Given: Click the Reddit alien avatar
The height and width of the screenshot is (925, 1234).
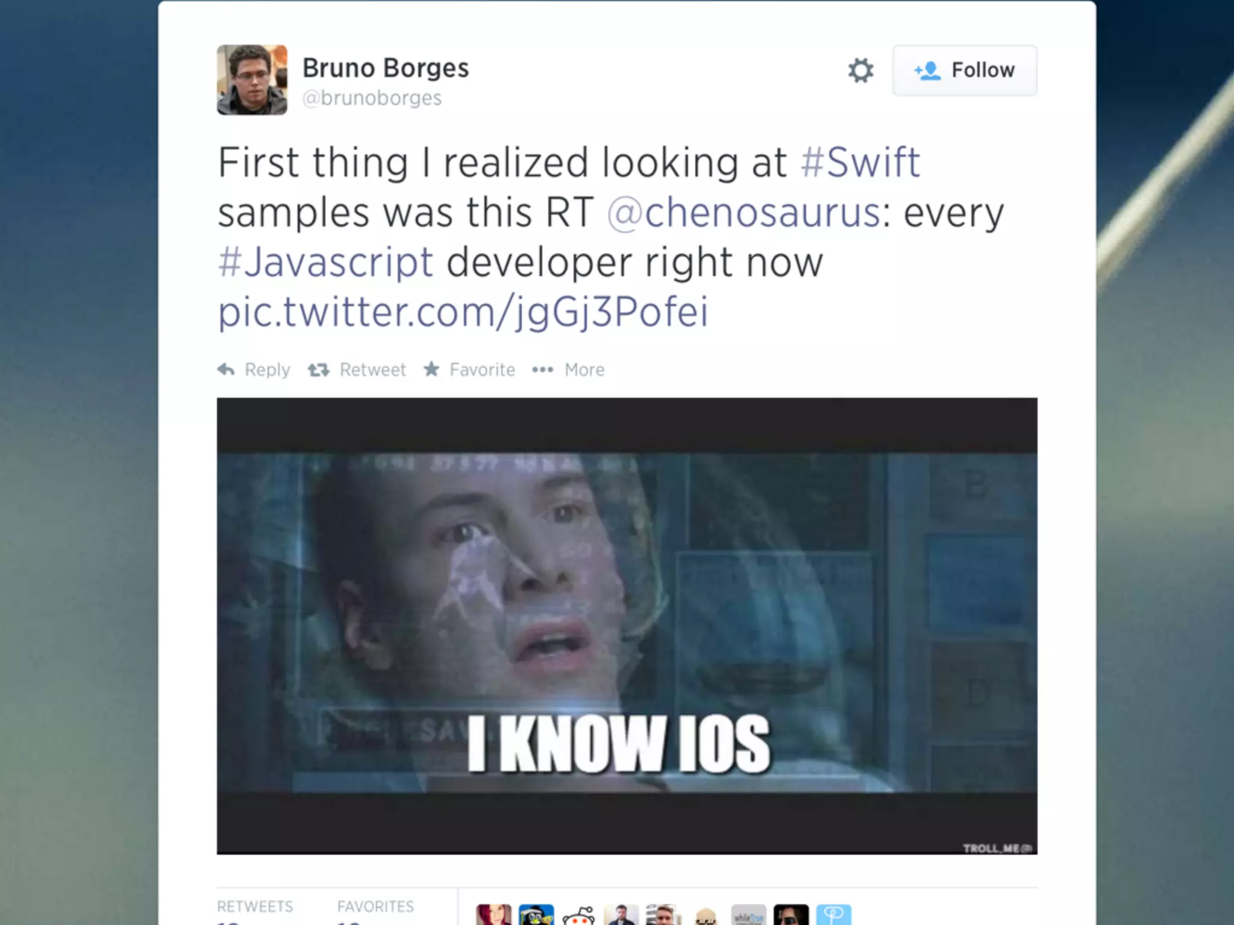Looking at the screenshot, I should click(578, 915).
